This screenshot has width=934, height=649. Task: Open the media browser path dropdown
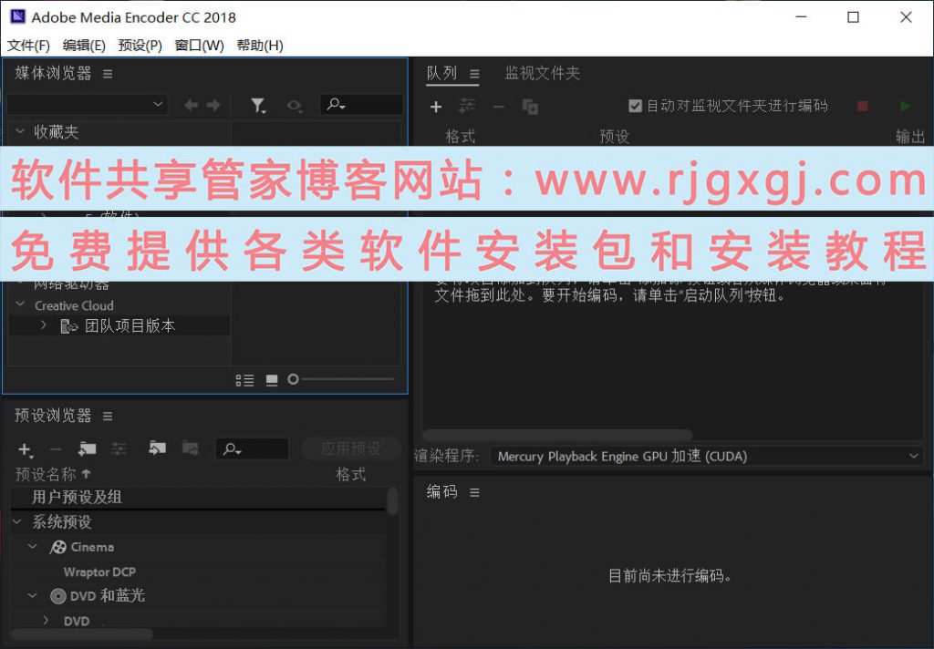pos(87,105)
